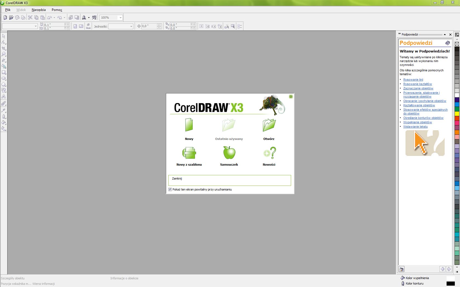Expand the color palette flyout arrow
The width and height of the screenshot is (460, 287).
[x=457, y=272]
